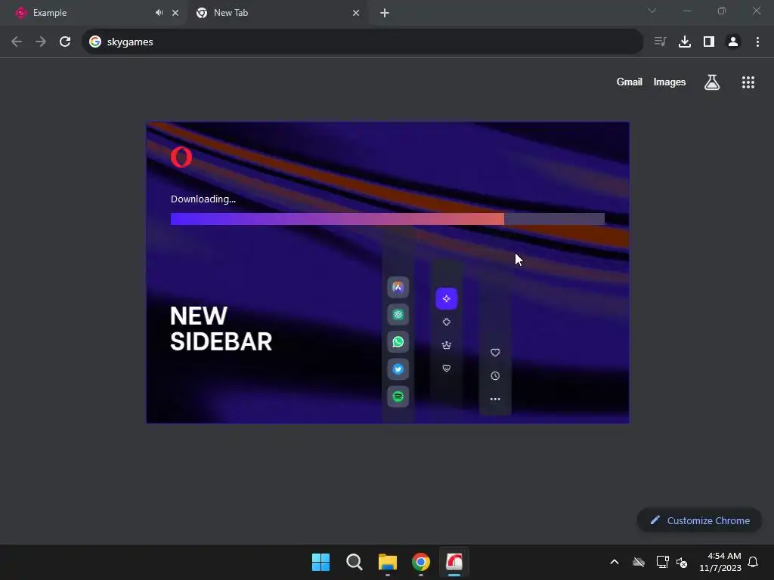The image size is (774, 580).
Task: Click the Chrome taskbar icon
Action: tap(421, 562)
